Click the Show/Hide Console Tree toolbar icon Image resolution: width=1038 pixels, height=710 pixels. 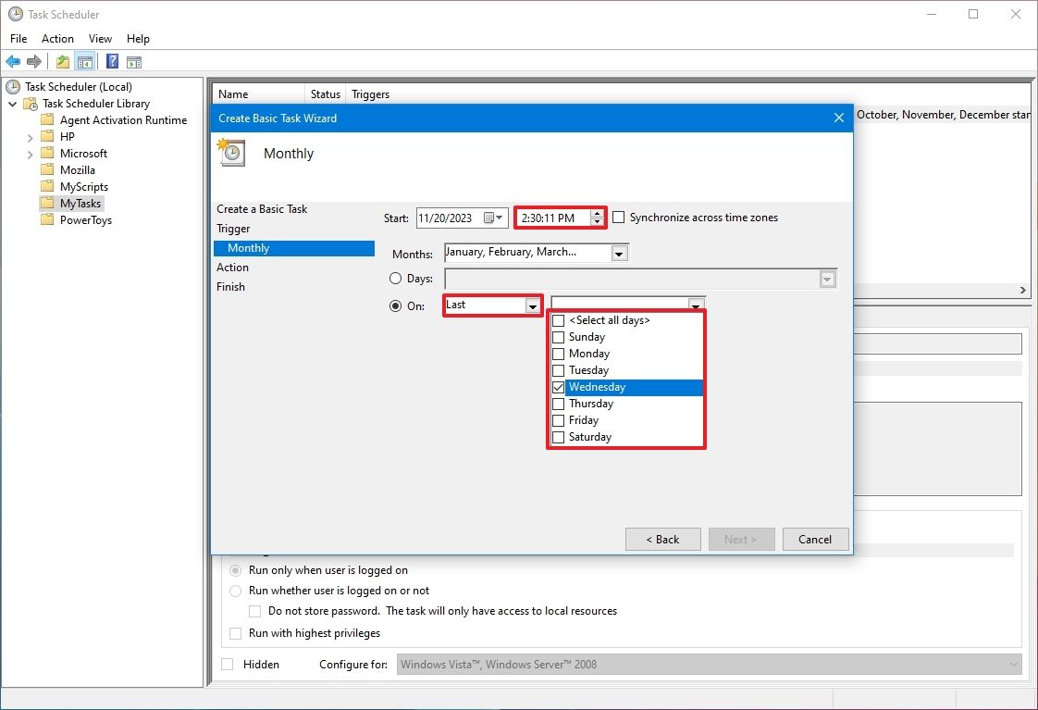pyautogui.click(x=84, y=61)
